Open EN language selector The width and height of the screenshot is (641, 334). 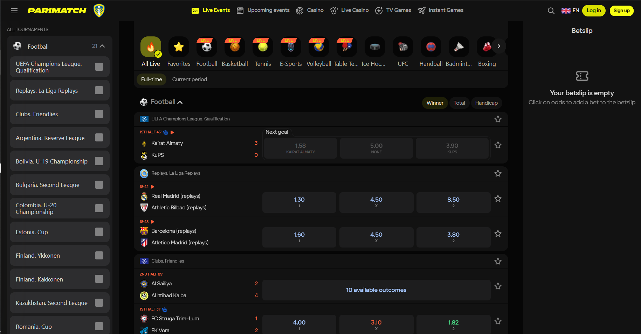[570, 11]
